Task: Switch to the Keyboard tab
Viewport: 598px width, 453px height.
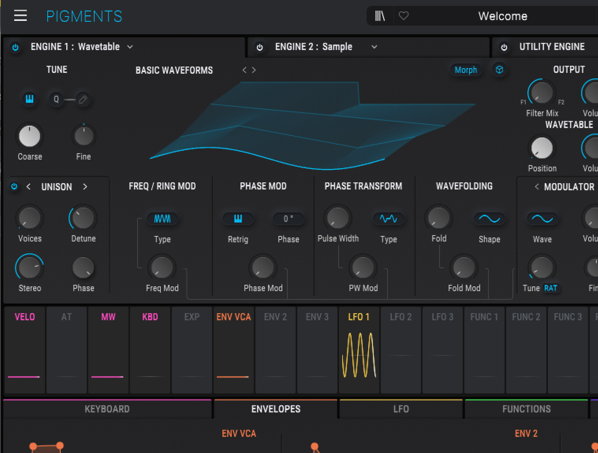Action: coord(107,409)
